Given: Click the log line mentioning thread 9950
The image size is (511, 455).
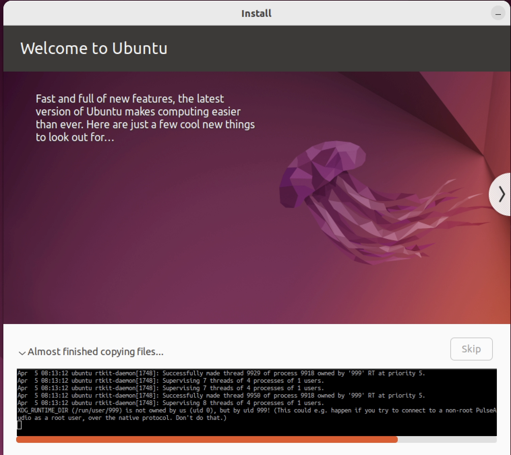Looking at the screenshot, I should point(221,396).
